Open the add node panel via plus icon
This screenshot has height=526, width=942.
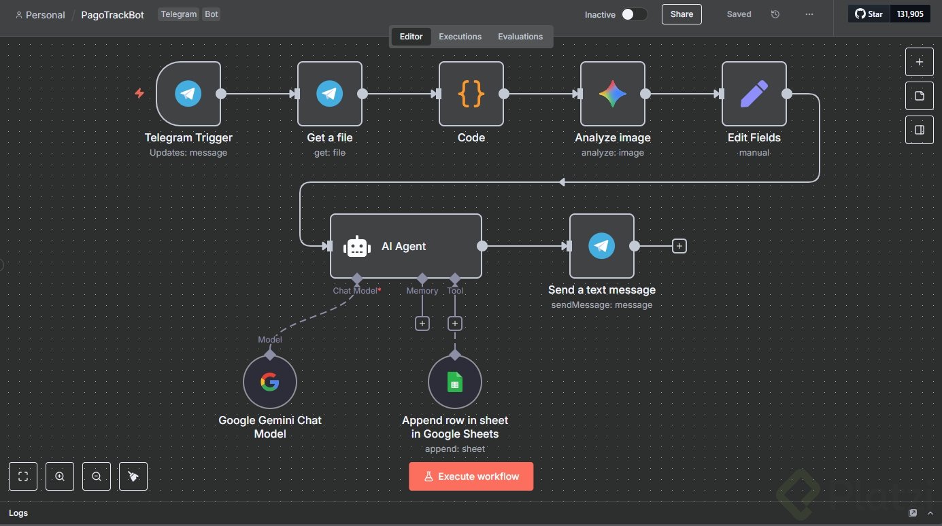tap(919, 61)
